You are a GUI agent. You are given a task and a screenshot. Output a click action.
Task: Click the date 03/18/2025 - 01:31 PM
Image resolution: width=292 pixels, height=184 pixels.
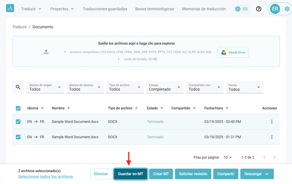pos(222,137)
